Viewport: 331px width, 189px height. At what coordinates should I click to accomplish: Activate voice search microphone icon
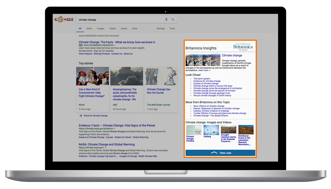[x=166, y=20]
